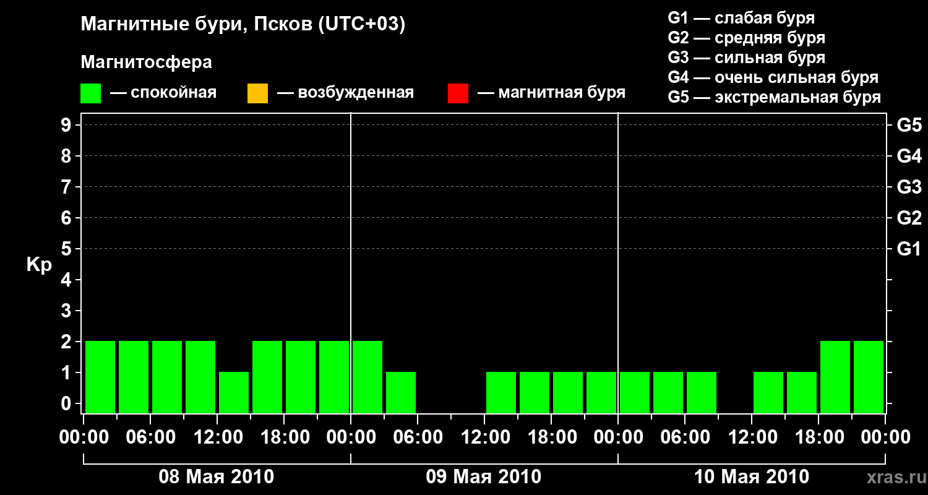Click the '06:00' time label under 09 Мая

pyautogui.click(x=418, y=437)
